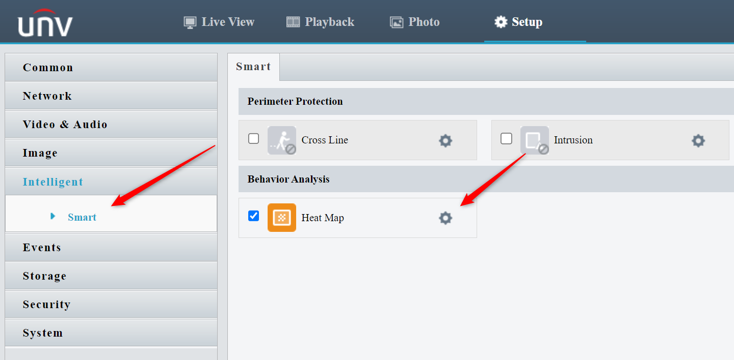This screenshot has height=360, width=734.
Task: Open Cross Line settings gear
Action: click(x=445, y=140)
